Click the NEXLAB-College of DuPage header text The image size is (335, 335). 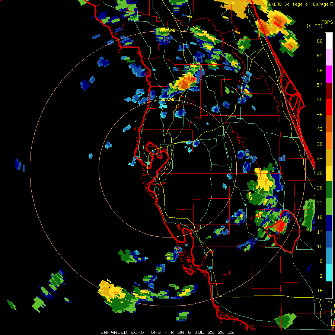tap(300, 4)
